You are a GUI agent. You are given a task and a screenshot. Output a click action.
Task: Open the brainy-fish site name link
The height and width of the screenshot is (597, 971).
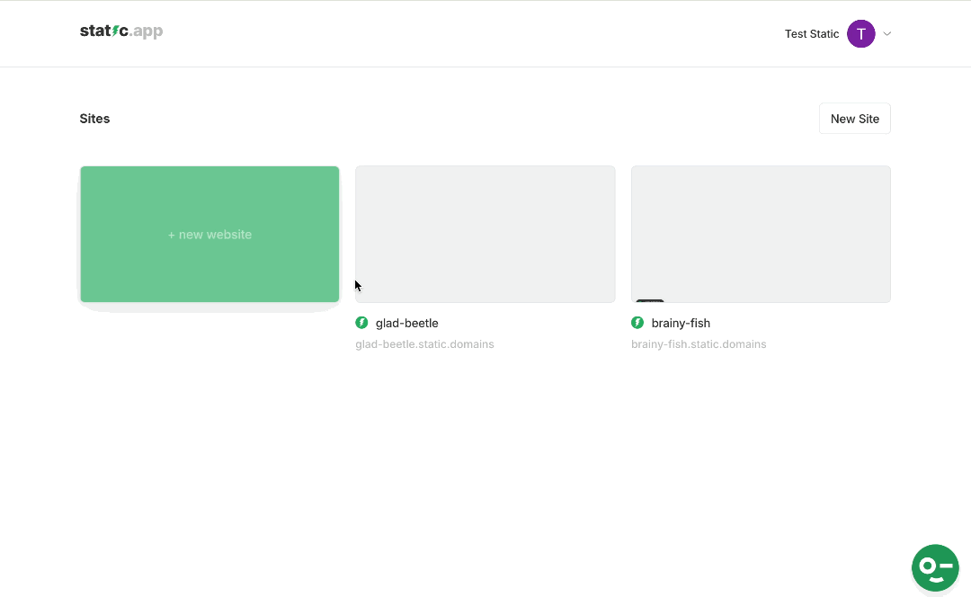pos(681,324)
